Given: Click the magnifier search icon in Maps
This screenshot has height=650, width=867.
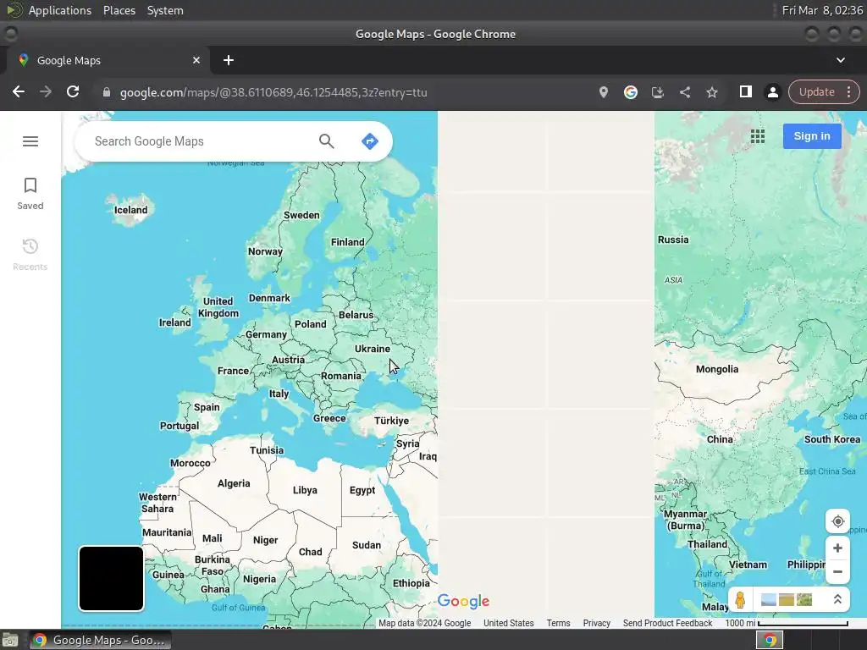Looking at the screenshot, I should [326, 141].
